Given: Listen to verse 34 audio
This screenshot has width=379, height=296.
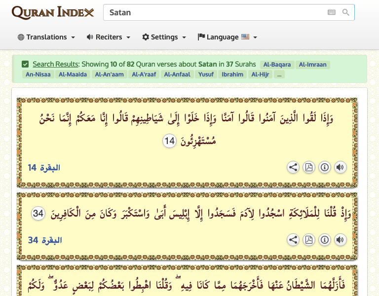Looking at the screenshot, I should pyautogui.click(x=340, y=240).
